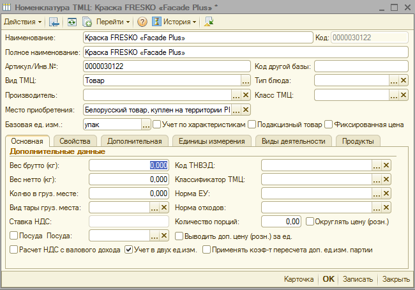Clear the Код ТНВЭД field with X
The image size is (415, 290).
coord(386,165)
